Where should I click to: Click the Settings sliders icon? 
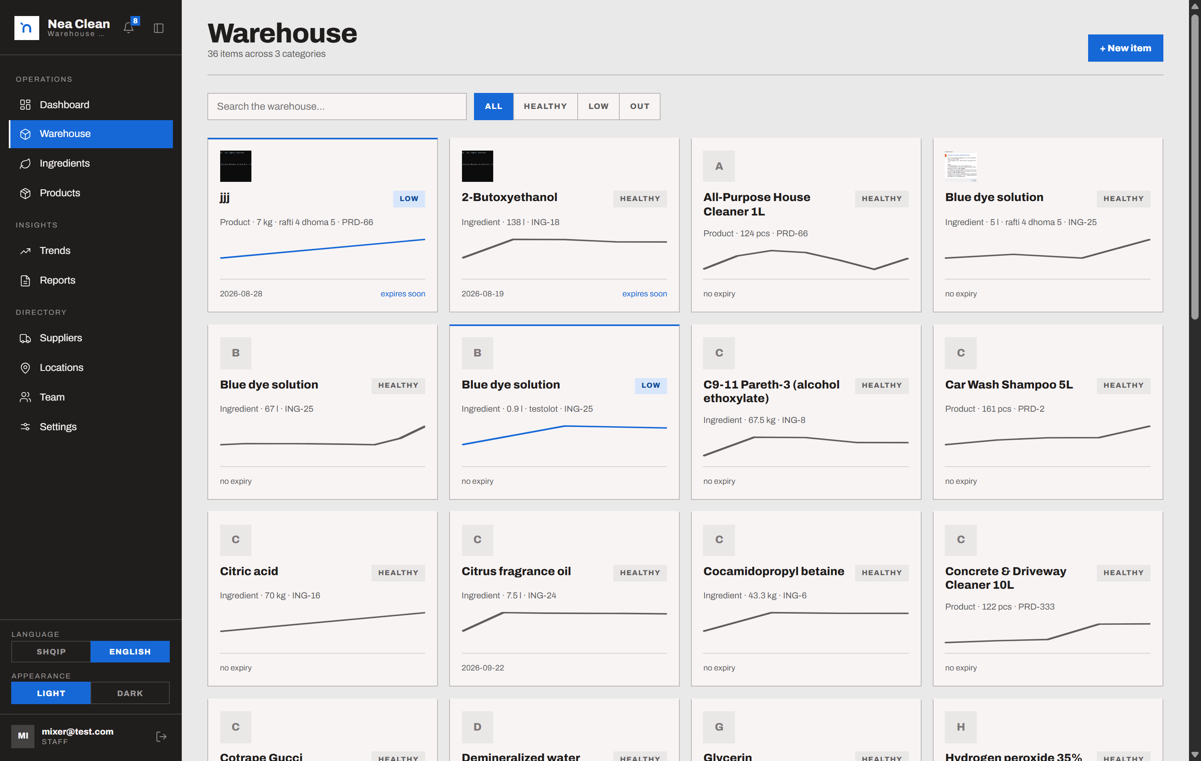(x=26, y=427)
